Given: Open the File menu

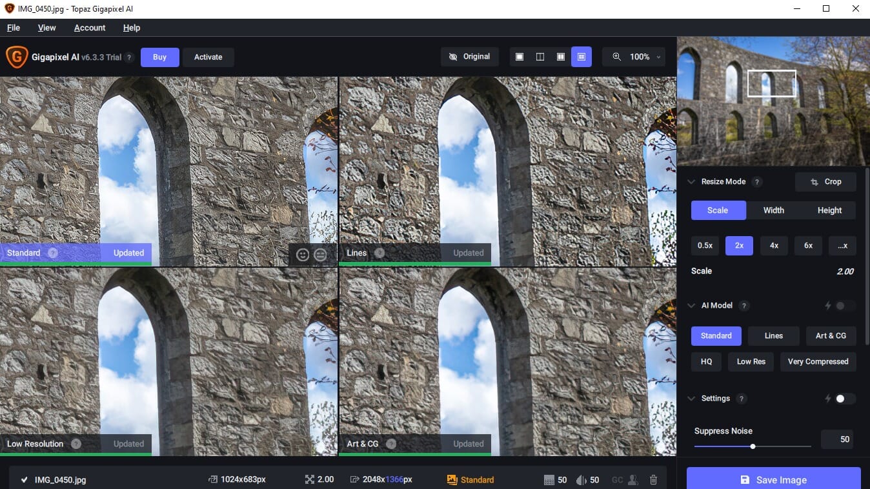Looking at the screenshot, I should pyautogui.click(x=13, y=28).
